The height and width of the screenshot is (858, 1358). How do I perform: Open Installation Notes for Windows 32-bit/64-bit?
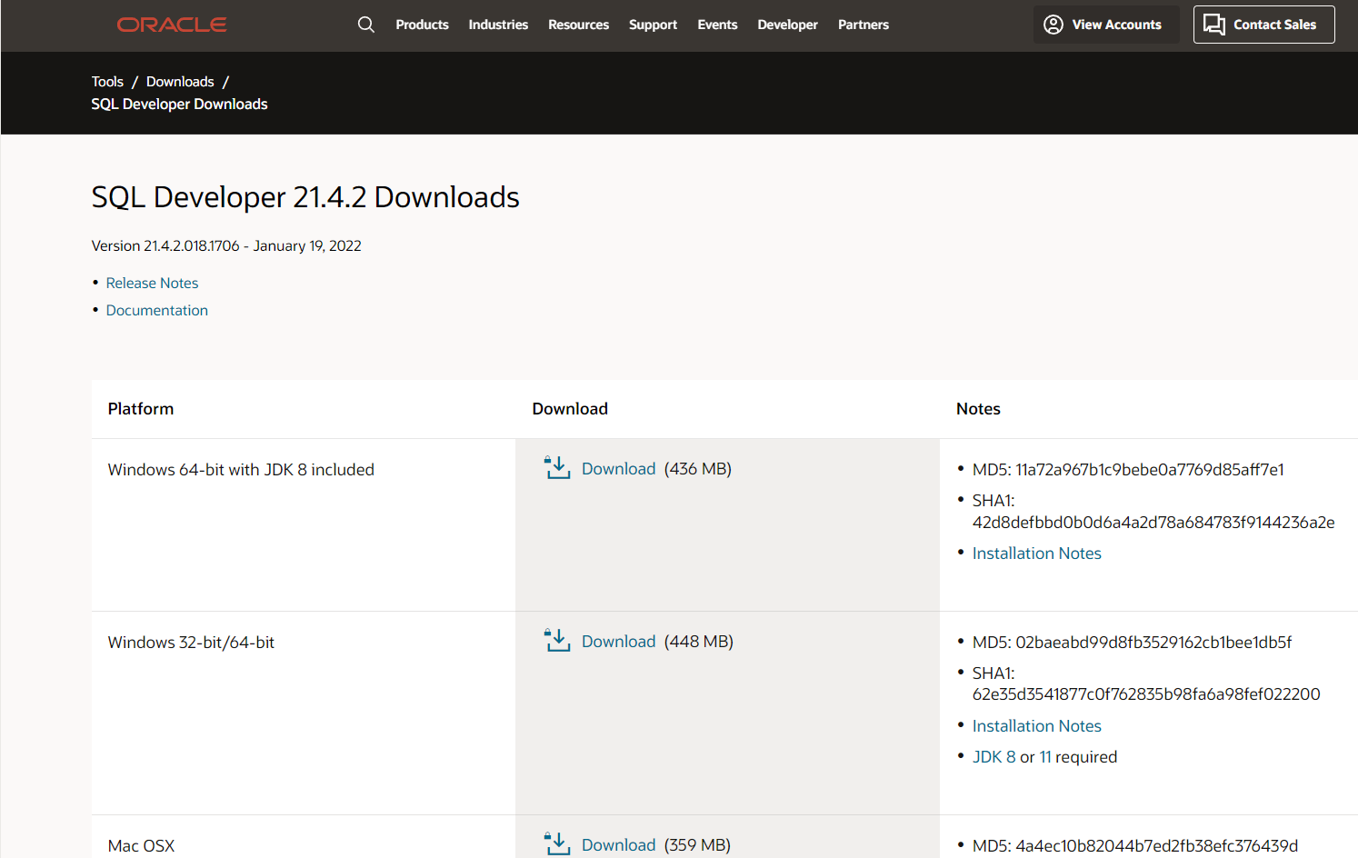point(1037,726)
